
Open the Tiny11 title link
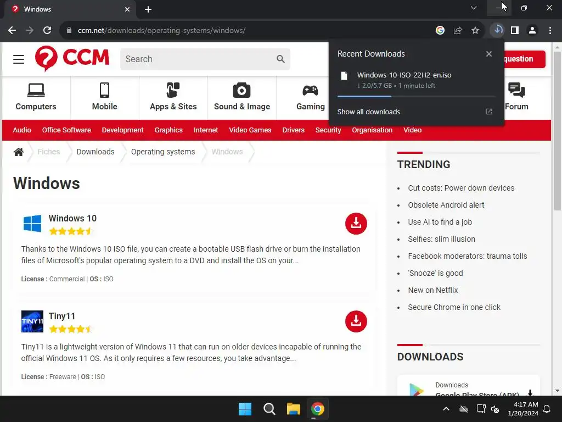click(62, 316)
